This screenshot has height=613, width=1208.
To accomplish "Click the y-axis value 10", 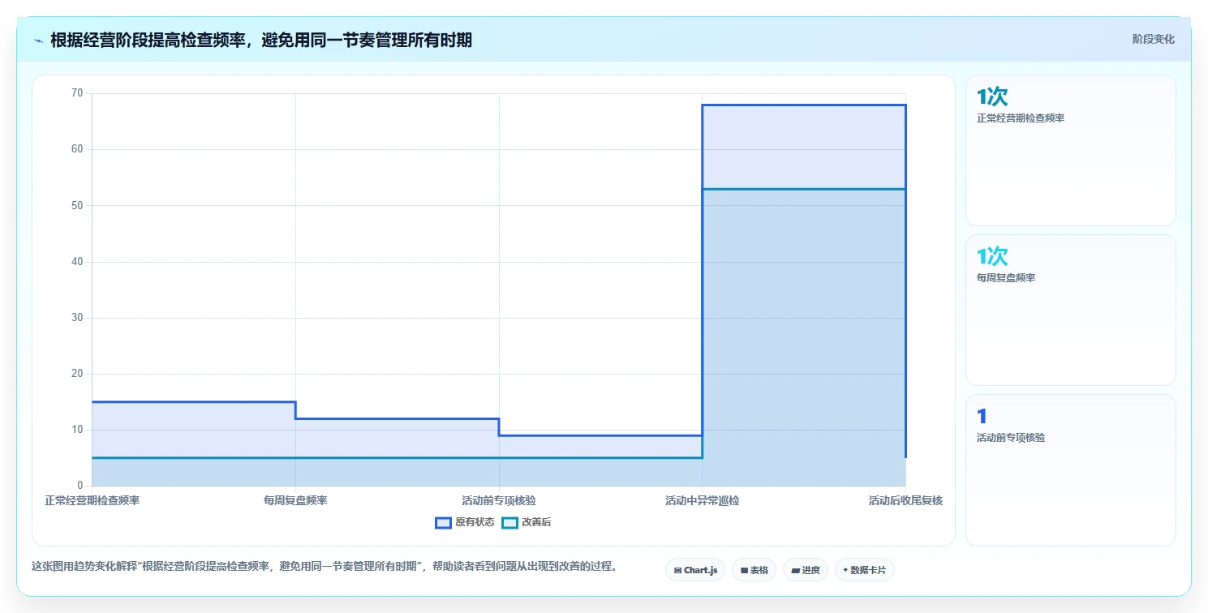I will coord(77,430).
